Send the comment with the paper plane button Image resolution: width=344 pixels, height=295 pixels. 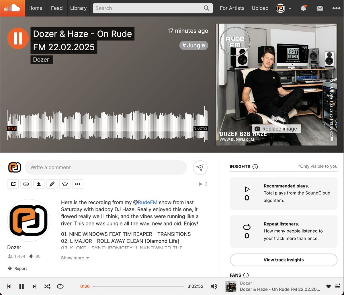pos(200,168)
